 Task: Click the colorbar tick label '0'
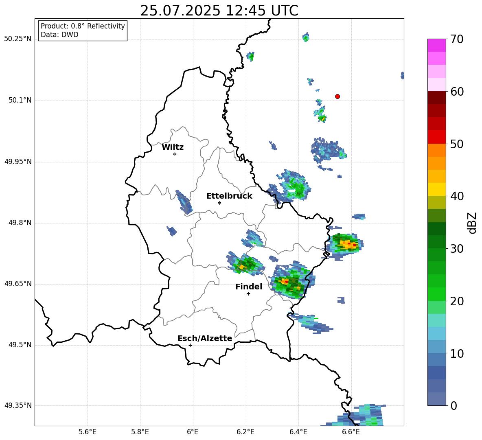click(x=454, y=405)
